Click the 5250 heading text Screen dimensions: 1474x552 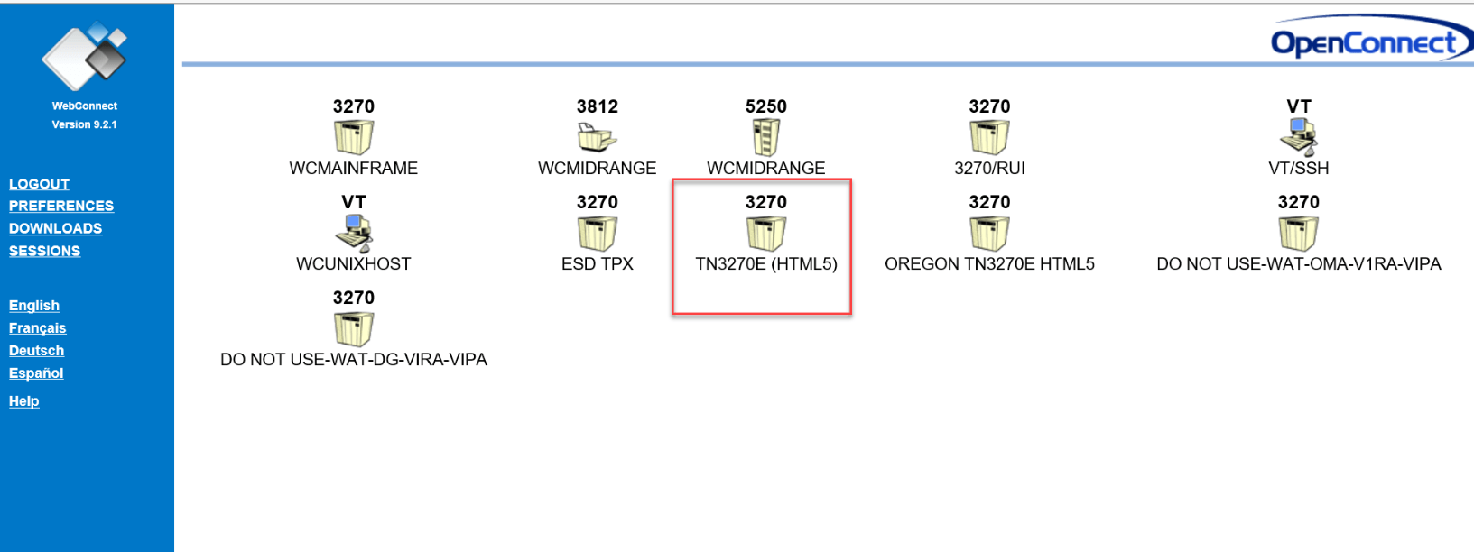click(x=766, y=106)
